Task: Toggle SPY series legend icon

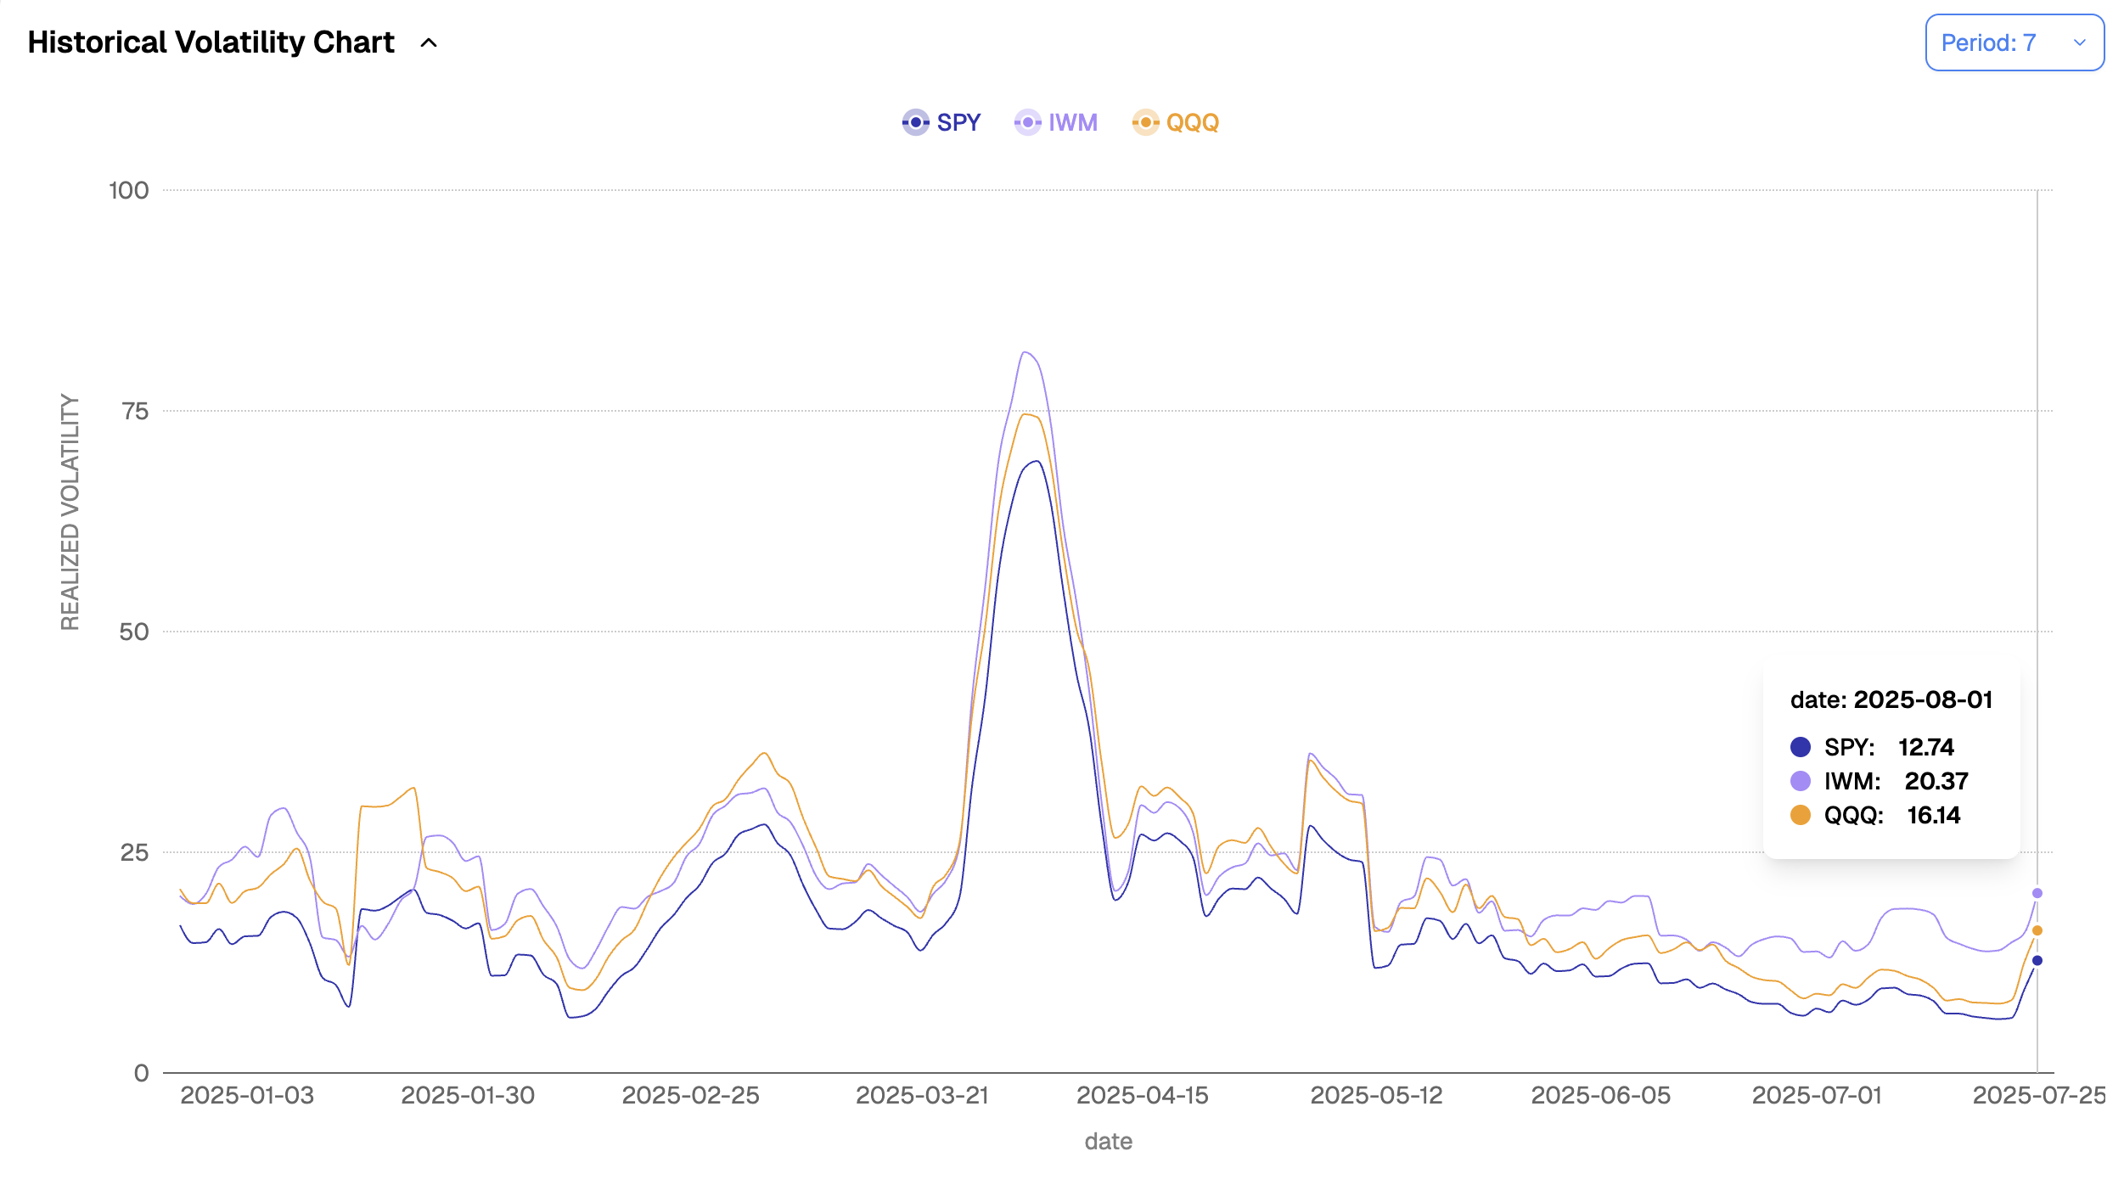Action: (915, 122)
